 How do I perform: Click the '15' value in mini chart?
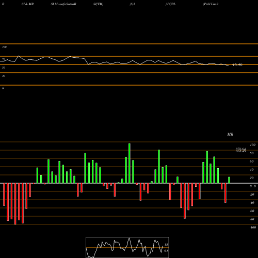click(x=166, y=245)
